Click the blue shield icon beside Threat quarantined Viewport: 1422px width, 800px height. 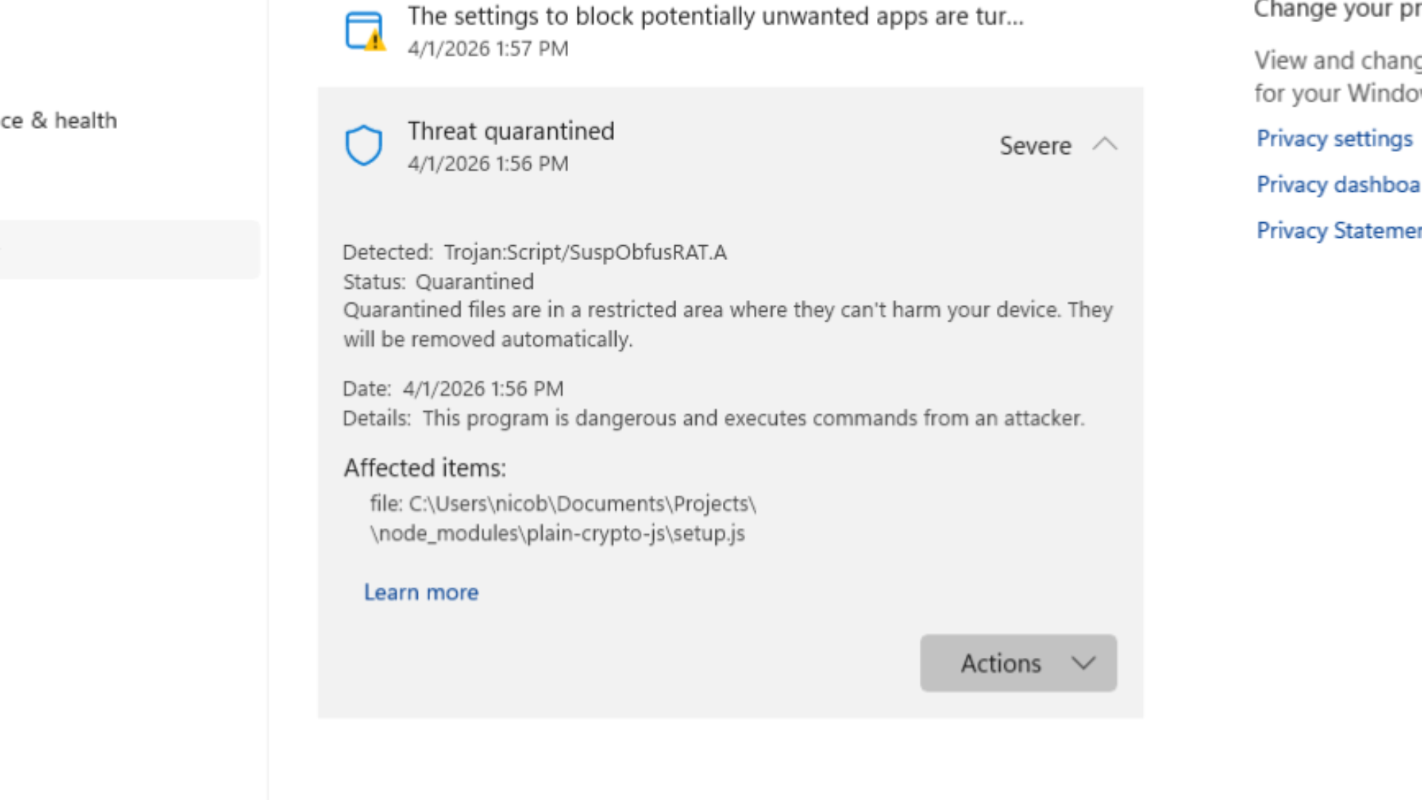click(364, 145)
